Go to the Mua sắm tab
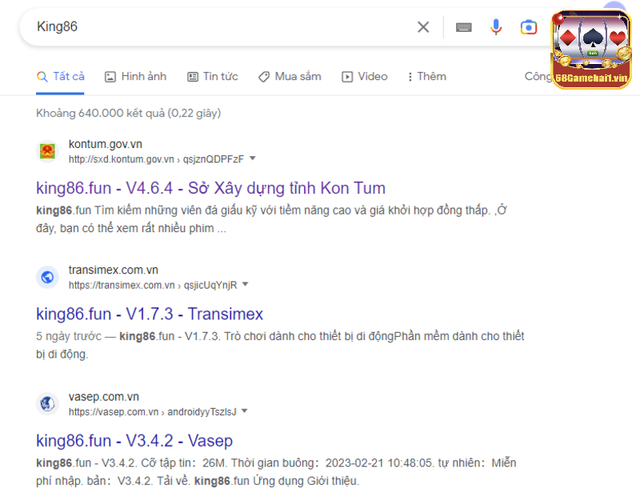640x493 pixels. pyautogui.click(x=290, y=77)
